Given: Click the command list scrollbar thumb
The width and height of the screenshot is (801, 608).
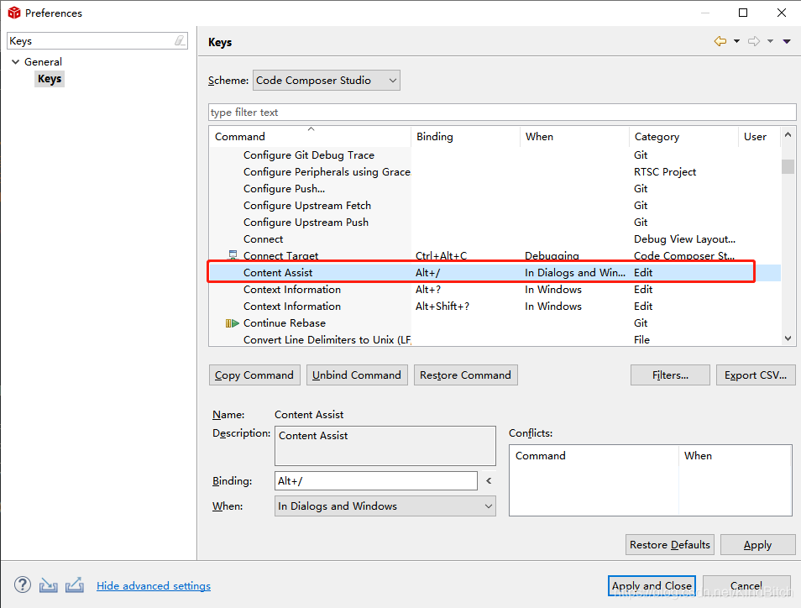Looking at the screenshot, I should [x=788, y=166].
